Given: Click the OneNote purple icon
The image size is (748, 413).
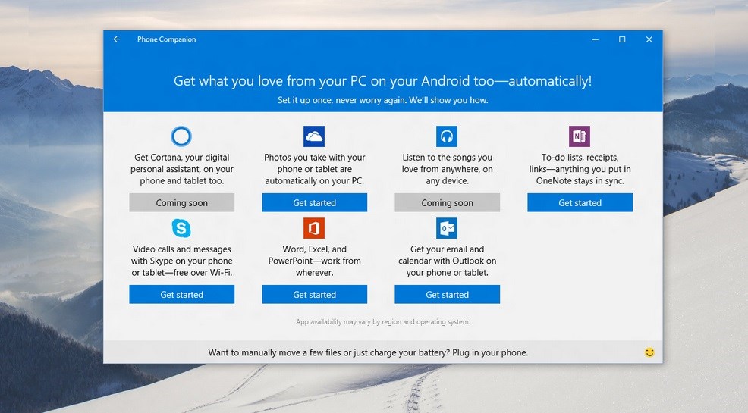Looking at the screenshot, I should 580,136.
